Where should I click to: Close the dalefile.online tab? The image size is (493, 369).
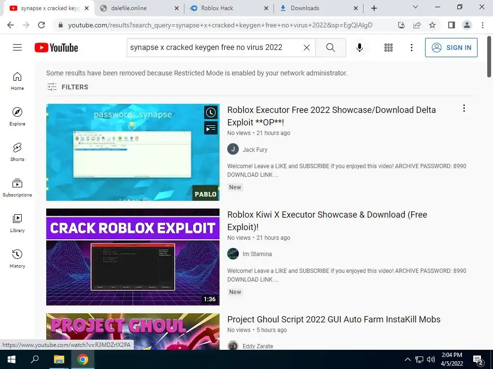(x=177, y=8)
